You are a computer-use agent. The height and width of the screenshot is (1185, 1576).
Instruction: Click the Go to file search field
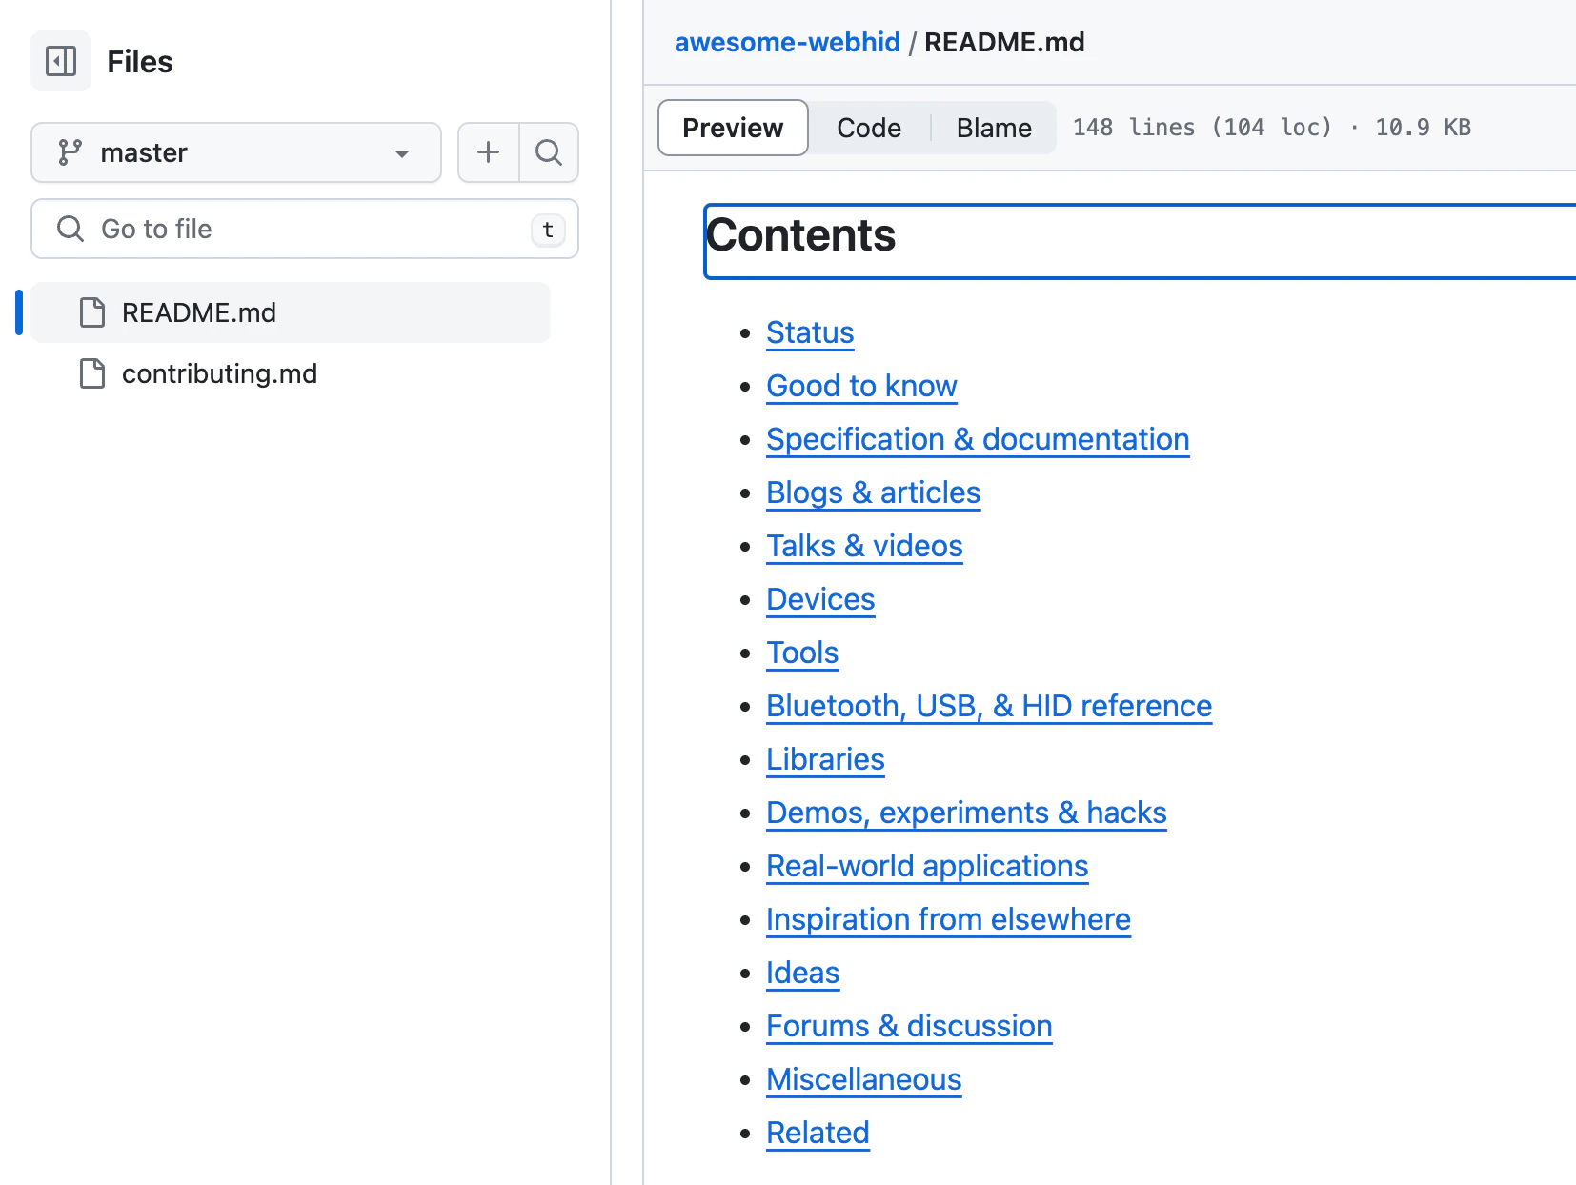[305, 229]
